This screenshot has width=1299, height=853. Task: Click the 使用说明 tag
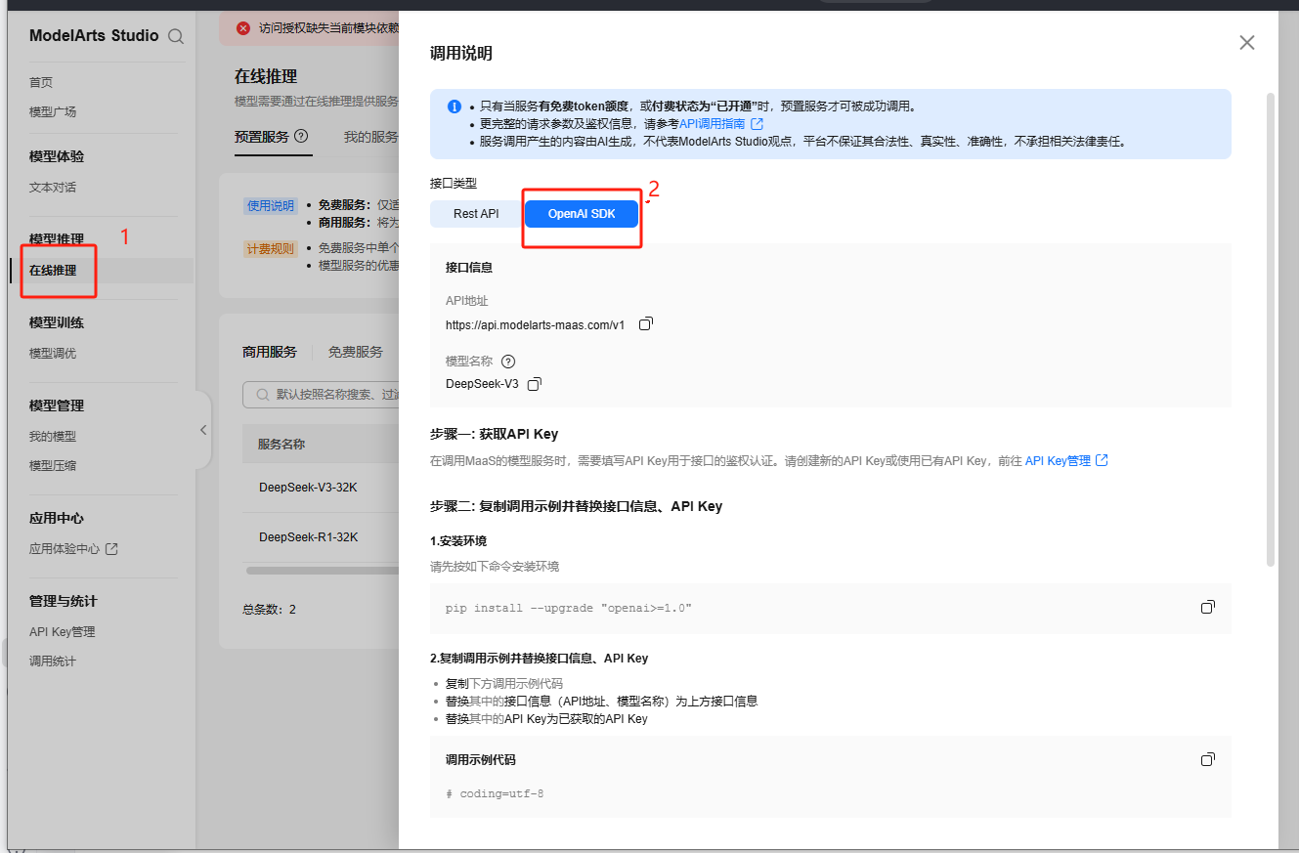tap(271, 205)
